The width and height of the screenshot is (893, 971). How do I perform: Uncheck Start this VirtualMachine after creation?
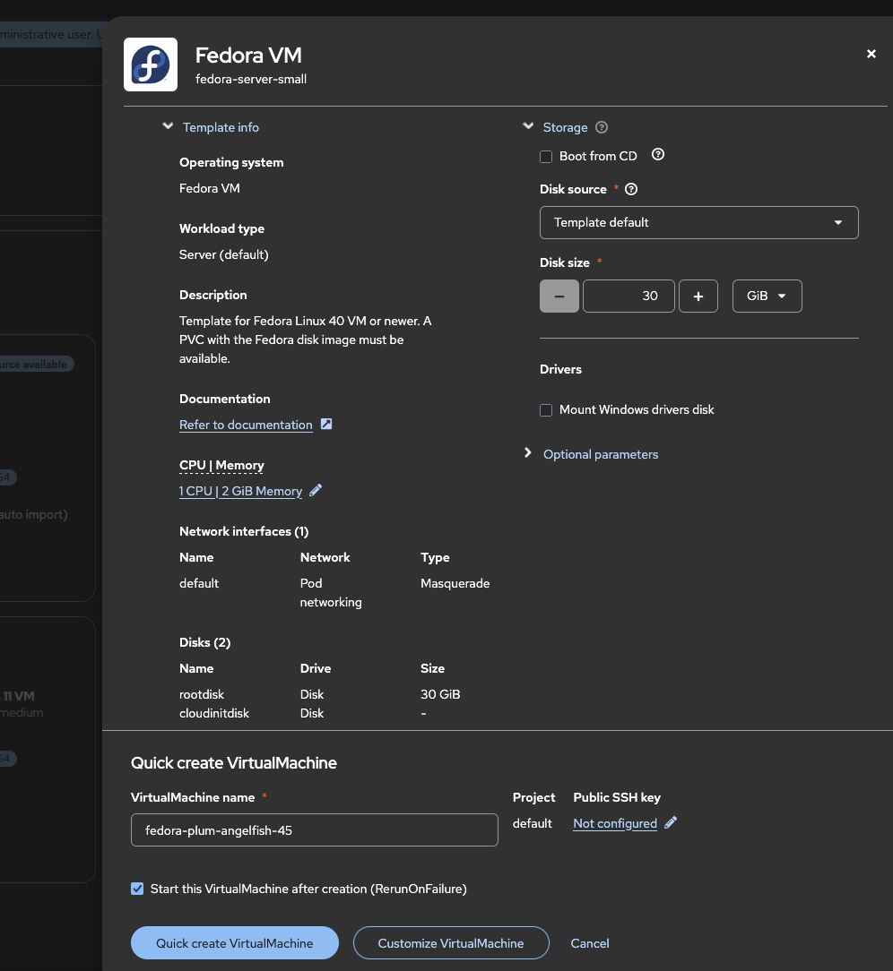tap(137, 889)
